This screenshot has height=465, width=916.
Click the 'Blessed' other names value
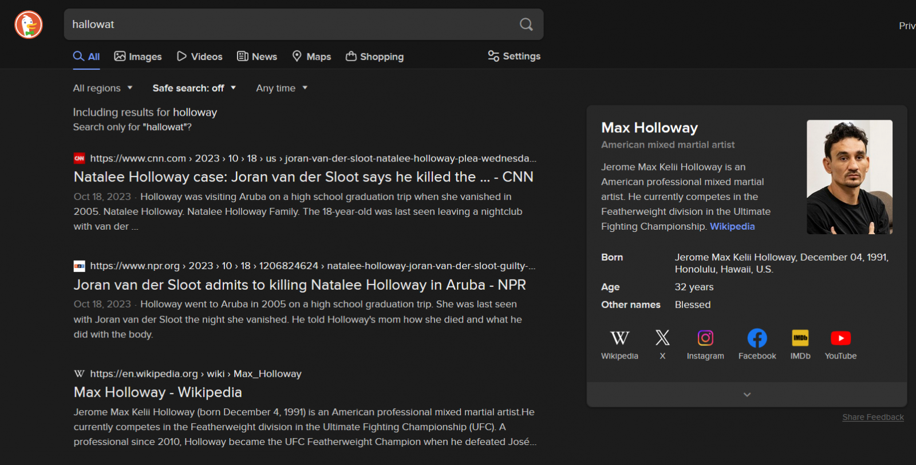click(x=692, y=305)
